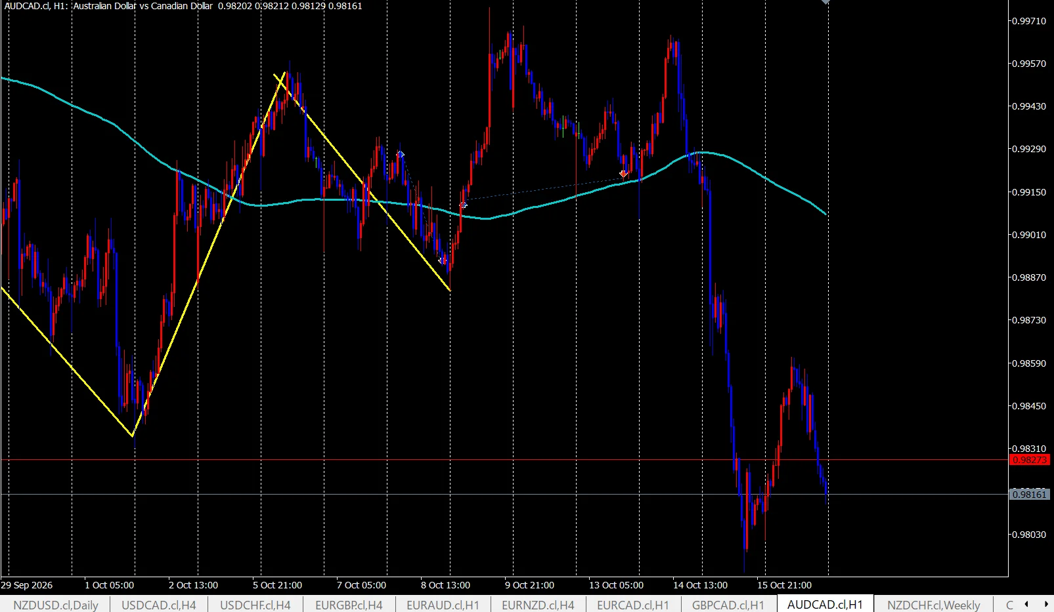Click the 0.99710 price scale value
The image size is (1054, 612).
pos(1029,21)
